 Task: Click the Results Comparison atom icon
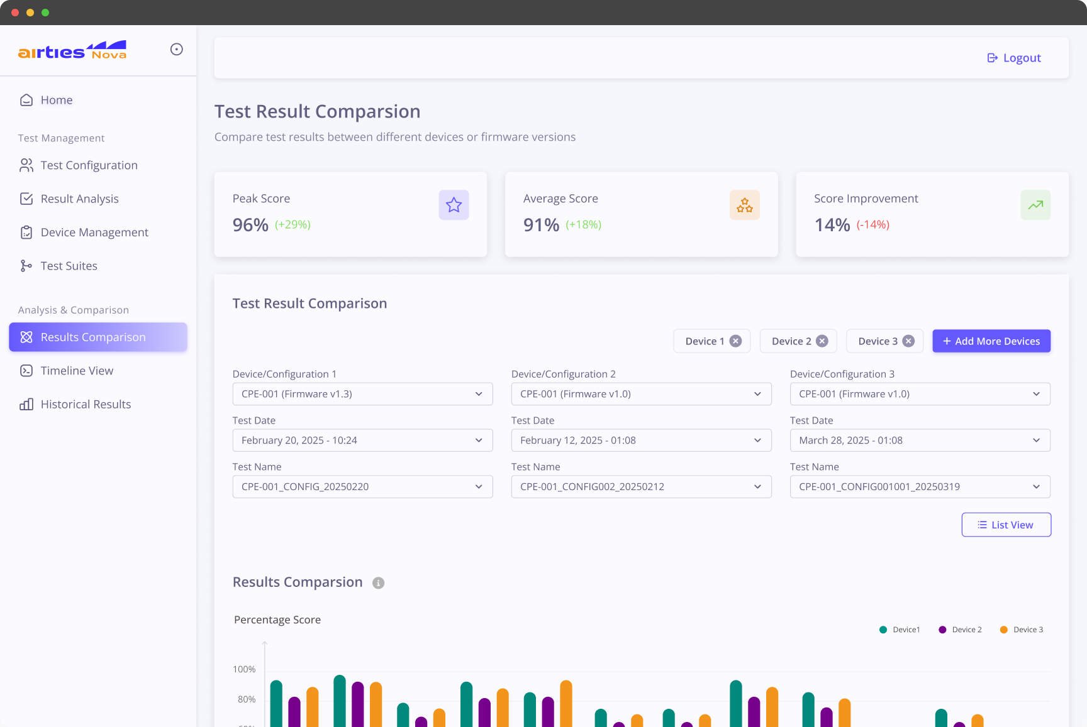[x=26, y=337]
